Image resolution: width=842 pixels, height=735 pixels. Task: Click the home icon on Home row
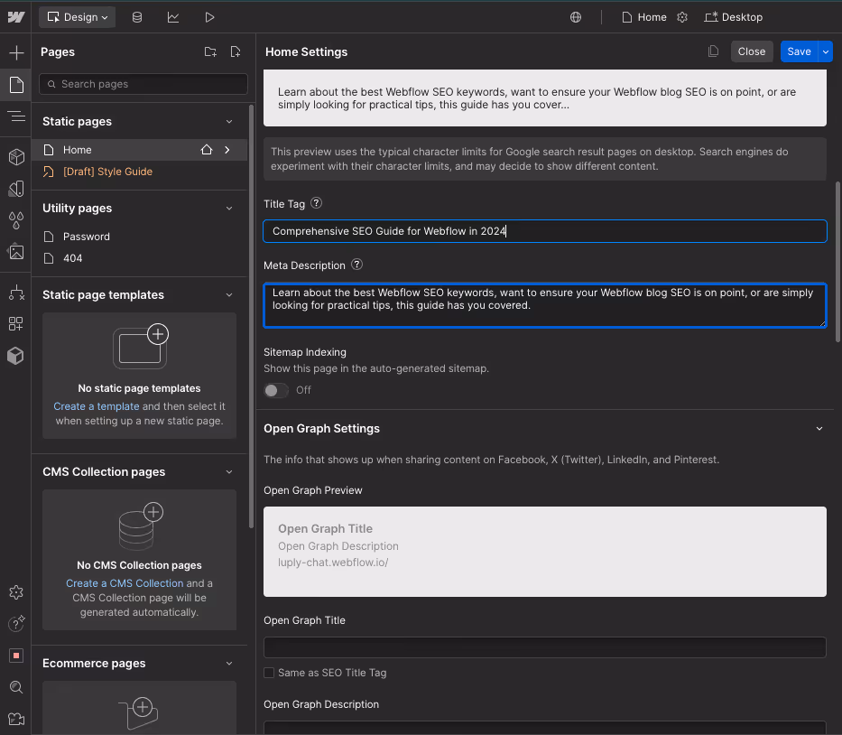207,150
